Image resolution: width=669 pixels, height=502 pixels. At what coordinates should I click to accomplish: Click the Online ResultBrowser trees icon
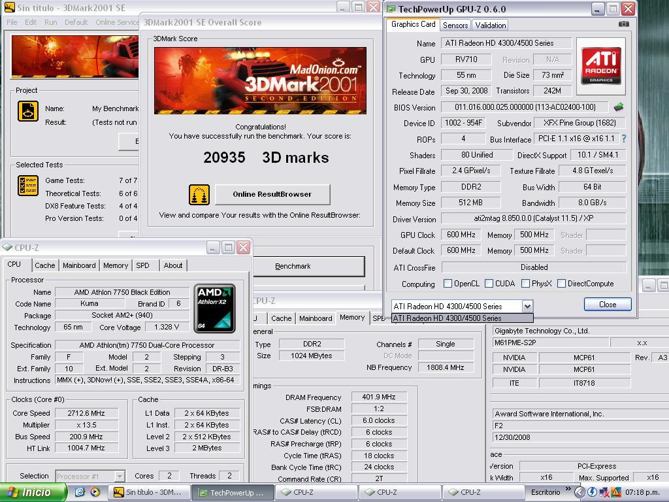(199, 195)
